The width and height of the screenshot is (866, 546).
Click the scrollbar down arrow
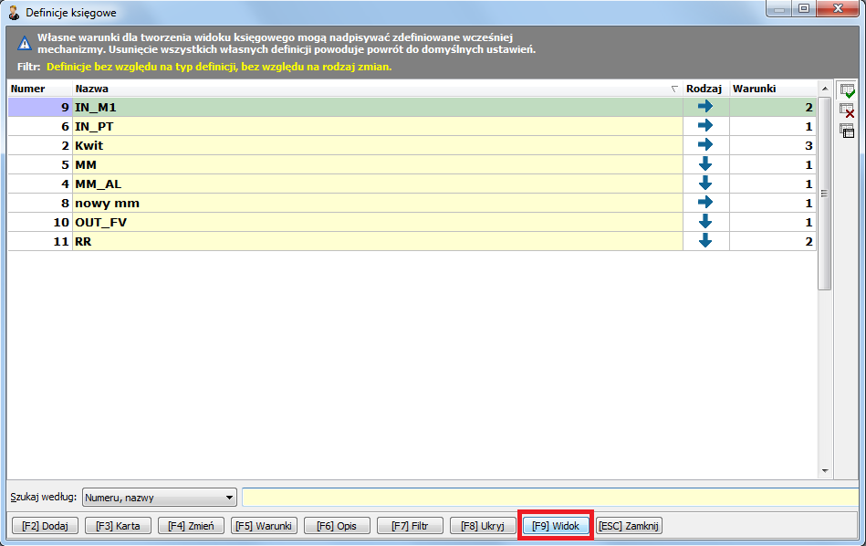825,471
